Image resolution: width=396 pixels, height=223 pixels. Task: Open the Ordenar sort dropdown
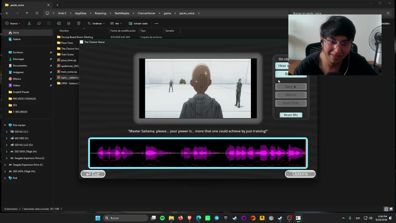click(96, 24)
